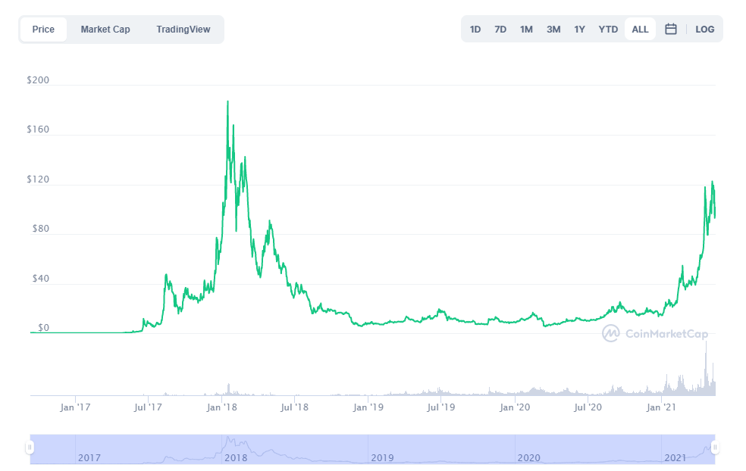Image resolution: width=746 pixels, height=471 pixels.
Task: Switch to the Price tab
Action: [x=43, y=29]
